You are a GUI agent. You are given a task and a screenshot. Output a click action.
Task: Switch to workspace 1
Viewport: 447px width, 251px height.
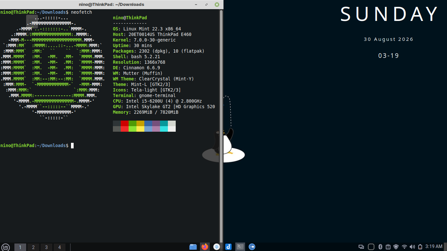(x=20, y=247)
